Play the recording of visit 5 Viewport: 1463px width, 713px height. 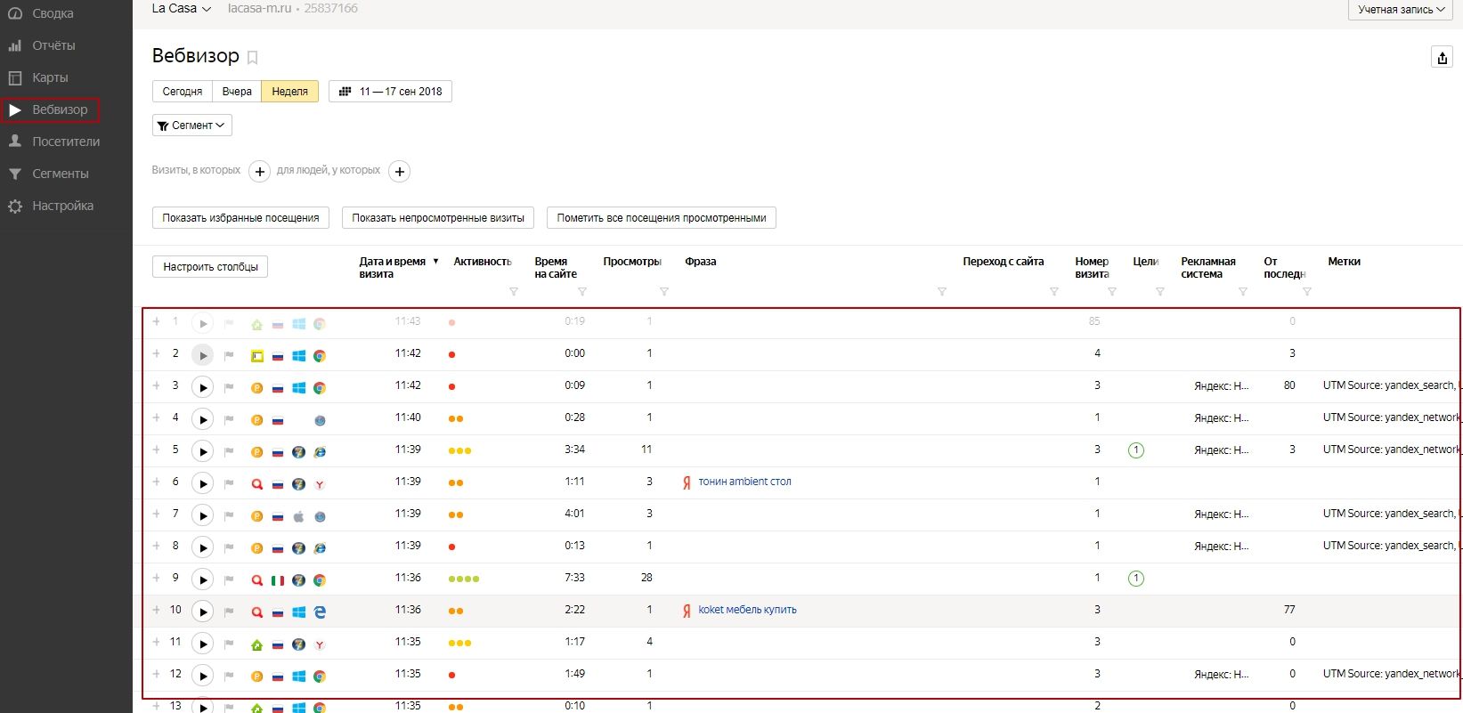(203, 451)
